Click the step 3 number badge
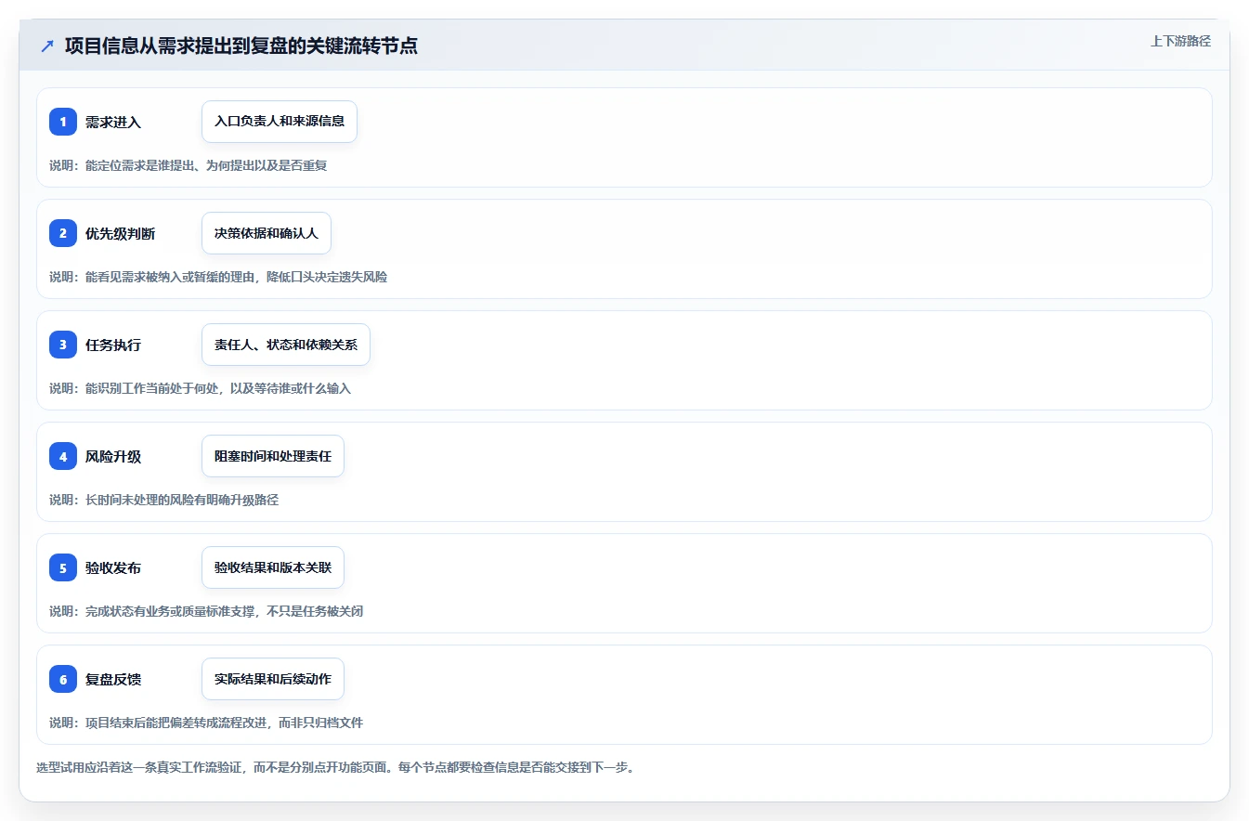Image resolution: width=1249 pixels, height=821 pixels. pos(63,345)
